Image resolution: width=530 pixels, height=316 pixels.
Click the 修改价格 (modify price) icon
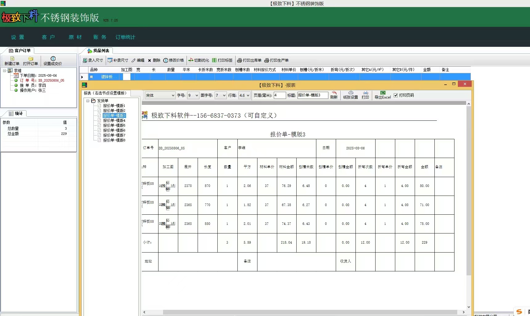click(x=166, y=60)
